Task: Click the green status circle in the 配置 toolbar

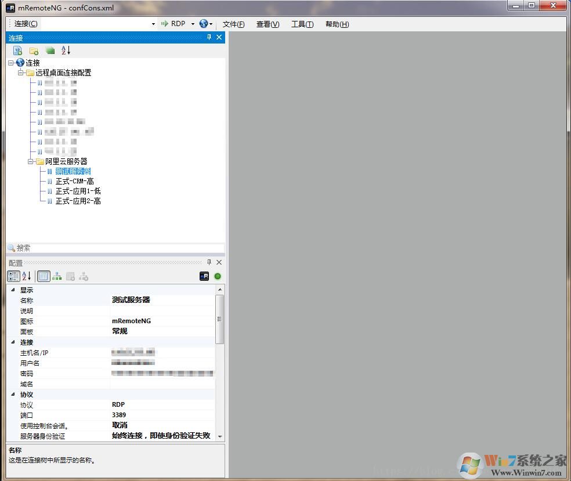Action: (218, 276)
